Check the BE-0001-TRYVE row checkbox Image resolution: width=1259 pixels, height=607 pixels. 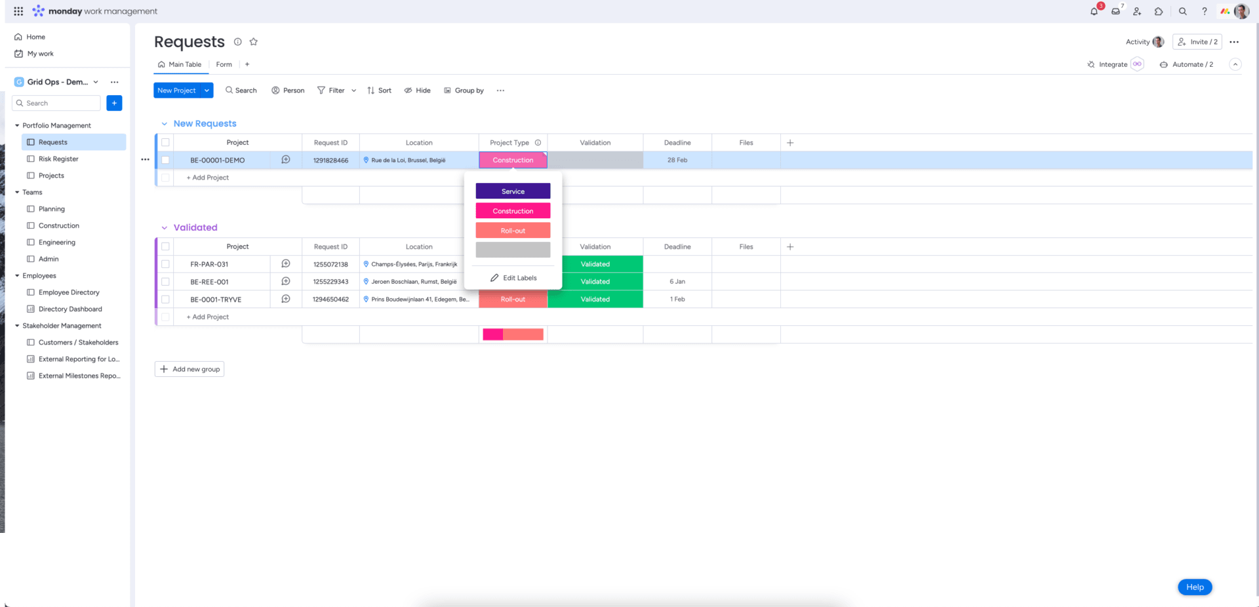[165, 300]
